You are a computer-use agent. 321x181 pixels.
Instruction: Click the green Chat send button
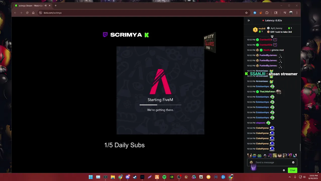pyautogui.click(x=292, y=170)
